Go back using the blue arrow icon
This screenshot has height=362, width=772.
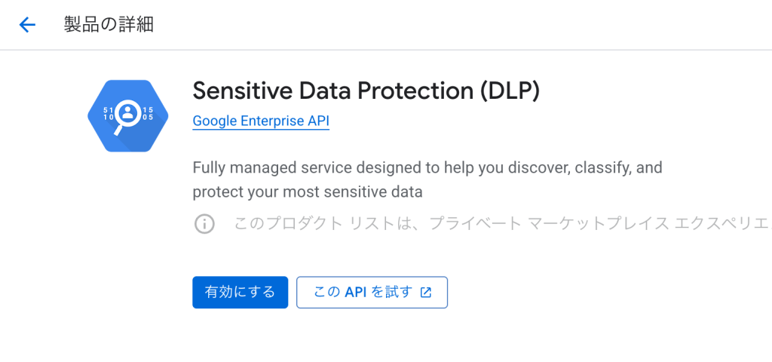point(27,25)
